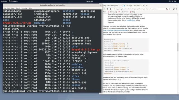Open the terminal View menu
The width and height of the screenshot is (179, 100).
13,8
